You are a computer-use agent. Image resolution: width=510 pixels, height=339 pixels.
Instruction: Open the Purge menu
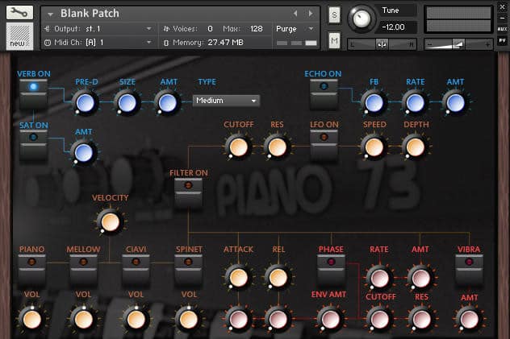(x=295, y=29)
